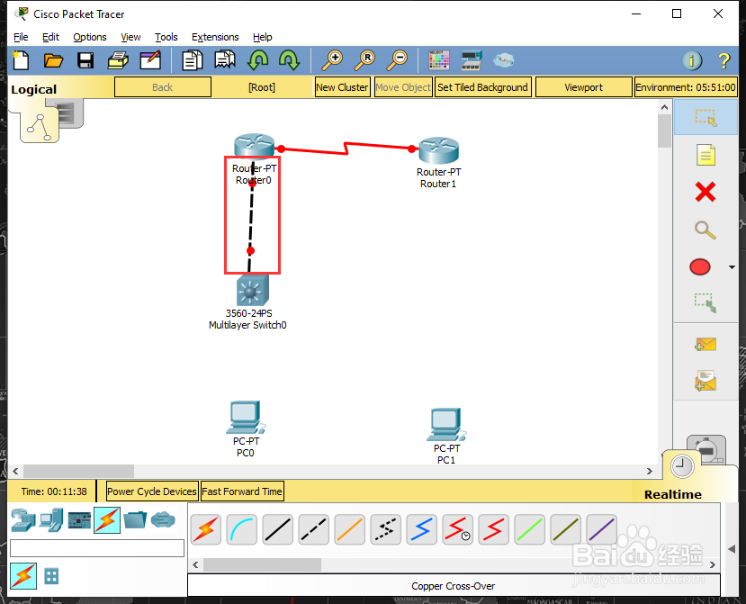Open the network information icon

click(692, 60)
